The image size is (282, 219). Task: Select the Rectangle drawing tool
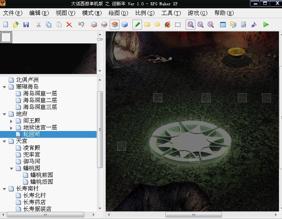[147, 25]
